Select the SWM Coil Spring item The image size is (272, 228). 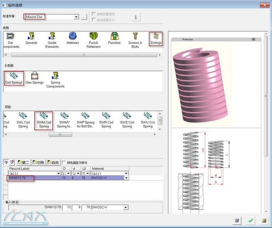coord(44,120)
